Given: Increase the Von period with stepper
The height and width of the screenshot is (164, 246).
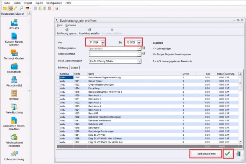Looking at the screenshot, I should 102,41.
